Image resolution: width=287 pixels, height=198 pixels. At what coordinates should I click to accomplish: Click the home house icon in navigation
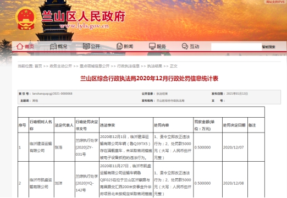[20, 46]
